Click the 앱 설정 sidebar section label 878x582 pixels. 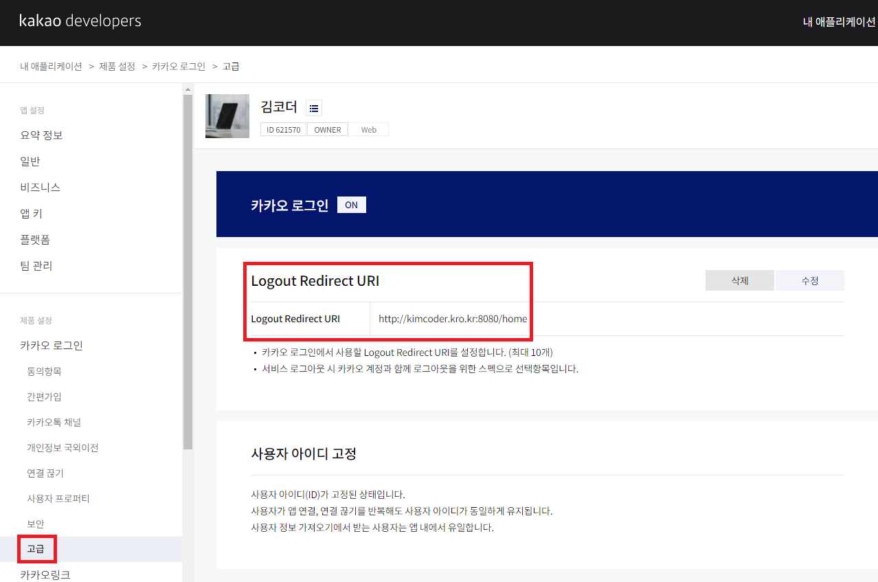pos(32,110)
